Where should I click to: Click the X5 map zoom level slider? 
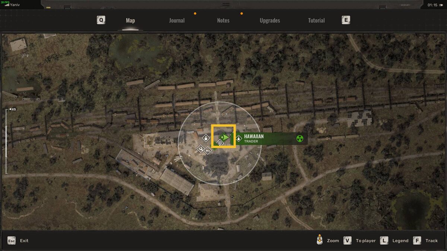click(x=6, y=141)
